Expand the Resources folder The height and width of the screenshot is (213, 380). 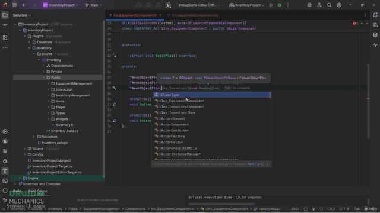click(34, 137)
